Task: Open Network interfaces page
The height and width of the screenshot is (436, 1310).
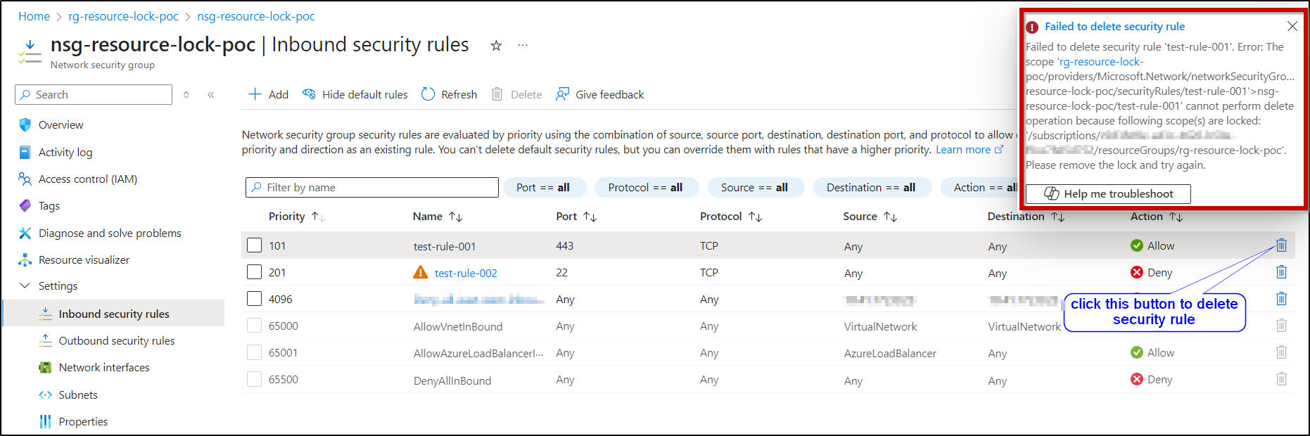Action: tap(104, 368)
